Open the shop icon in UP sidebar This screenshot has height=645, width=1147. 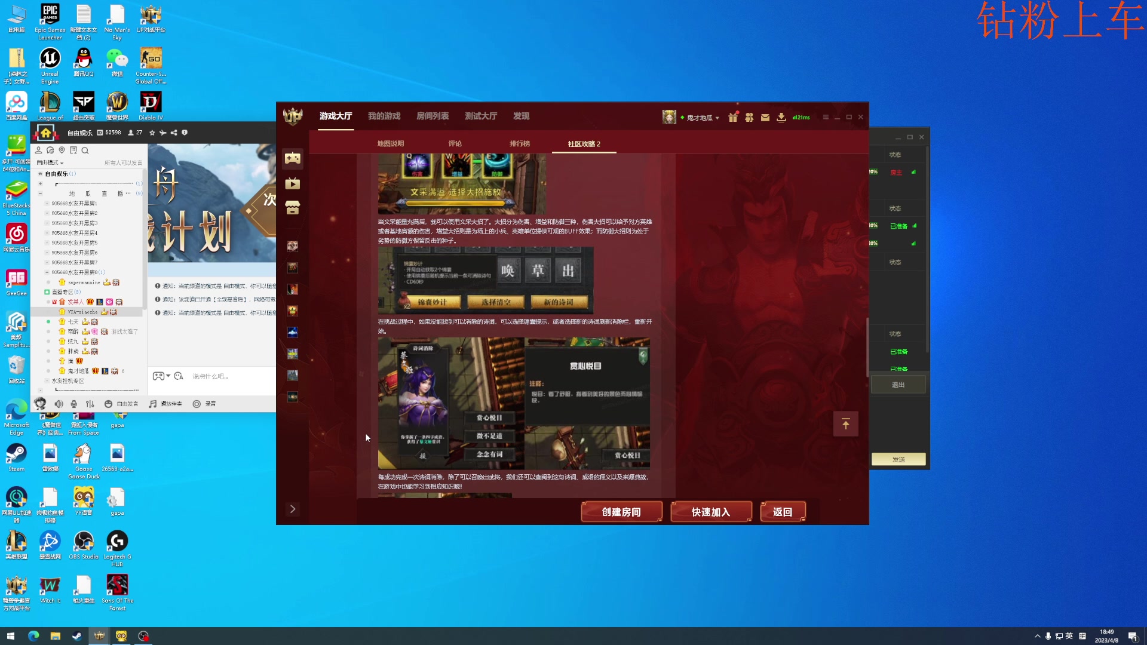coord(293,208)
